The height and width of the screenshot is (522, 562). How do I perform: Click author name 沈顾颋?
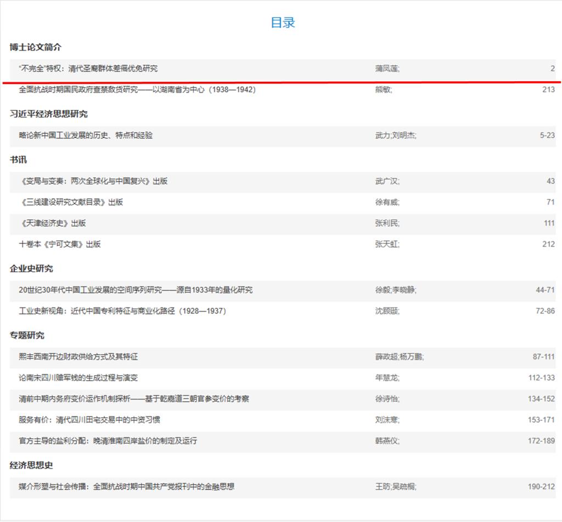coord(387,311)
